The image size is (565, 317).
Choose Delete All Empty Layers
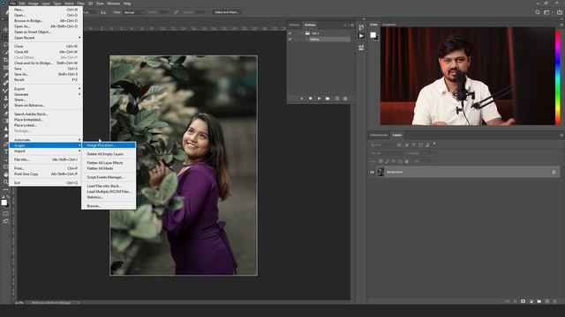tap(109, 154)
